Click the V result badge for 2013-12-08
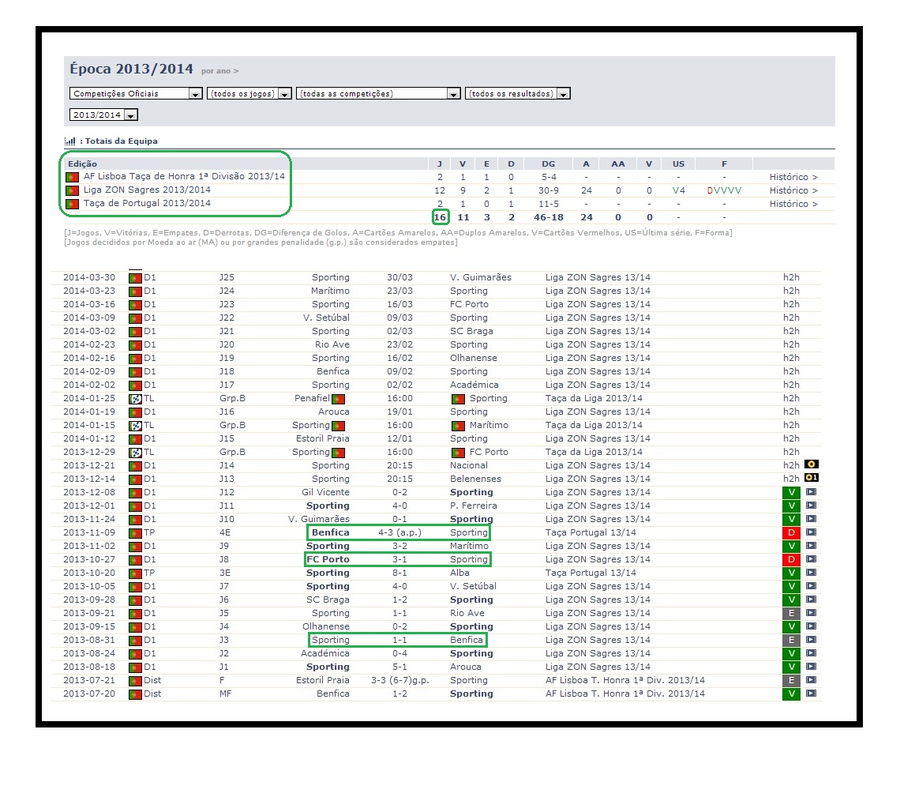Viewport: 900px width, 812px height. tap(792, 492)
